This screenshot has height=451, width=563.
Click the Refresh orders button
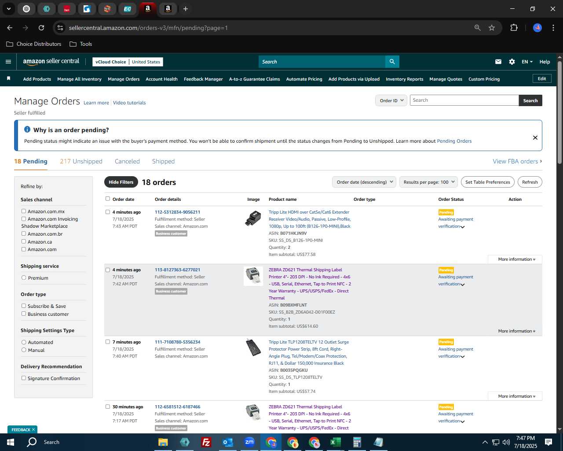pos(530,182)
